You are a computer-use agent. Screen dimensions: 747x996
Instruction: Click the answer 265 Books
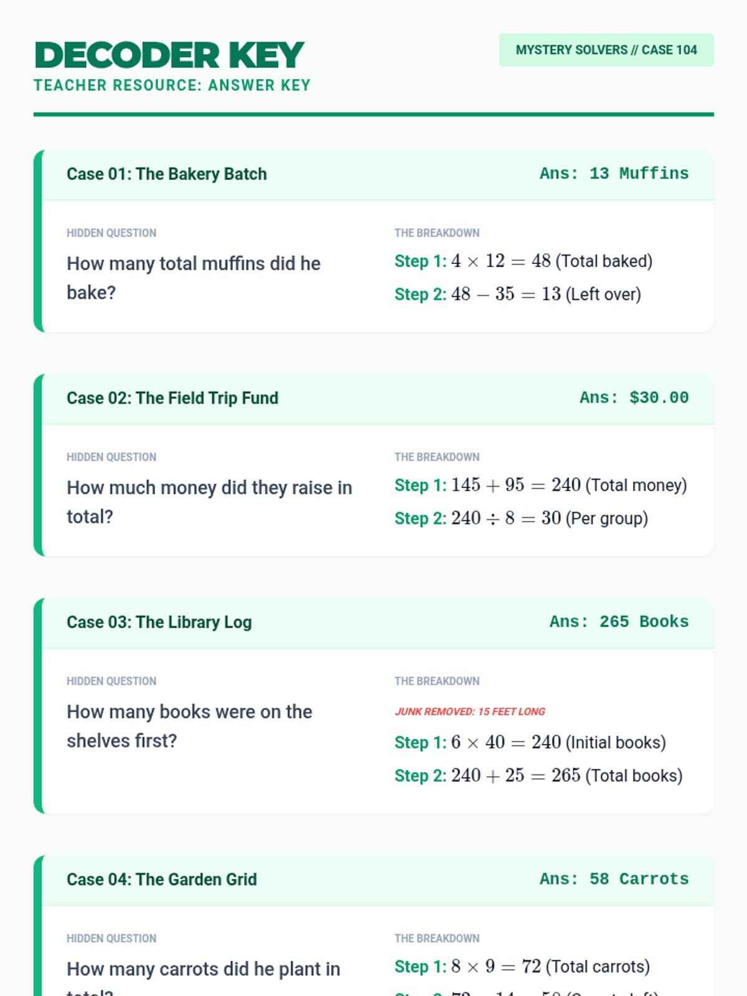(619, 622)
